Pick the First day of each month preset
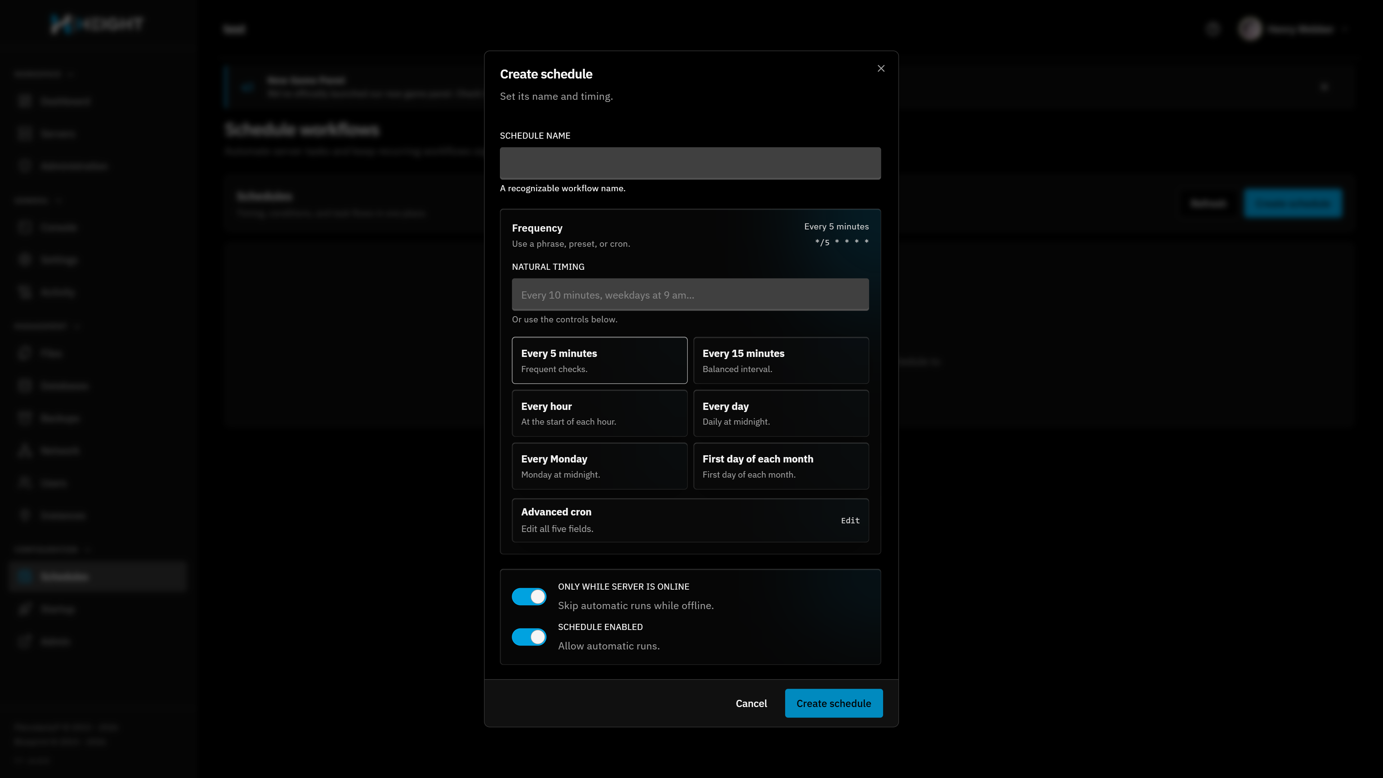Viewport: 1383px width, 778px height. [780, 466]
